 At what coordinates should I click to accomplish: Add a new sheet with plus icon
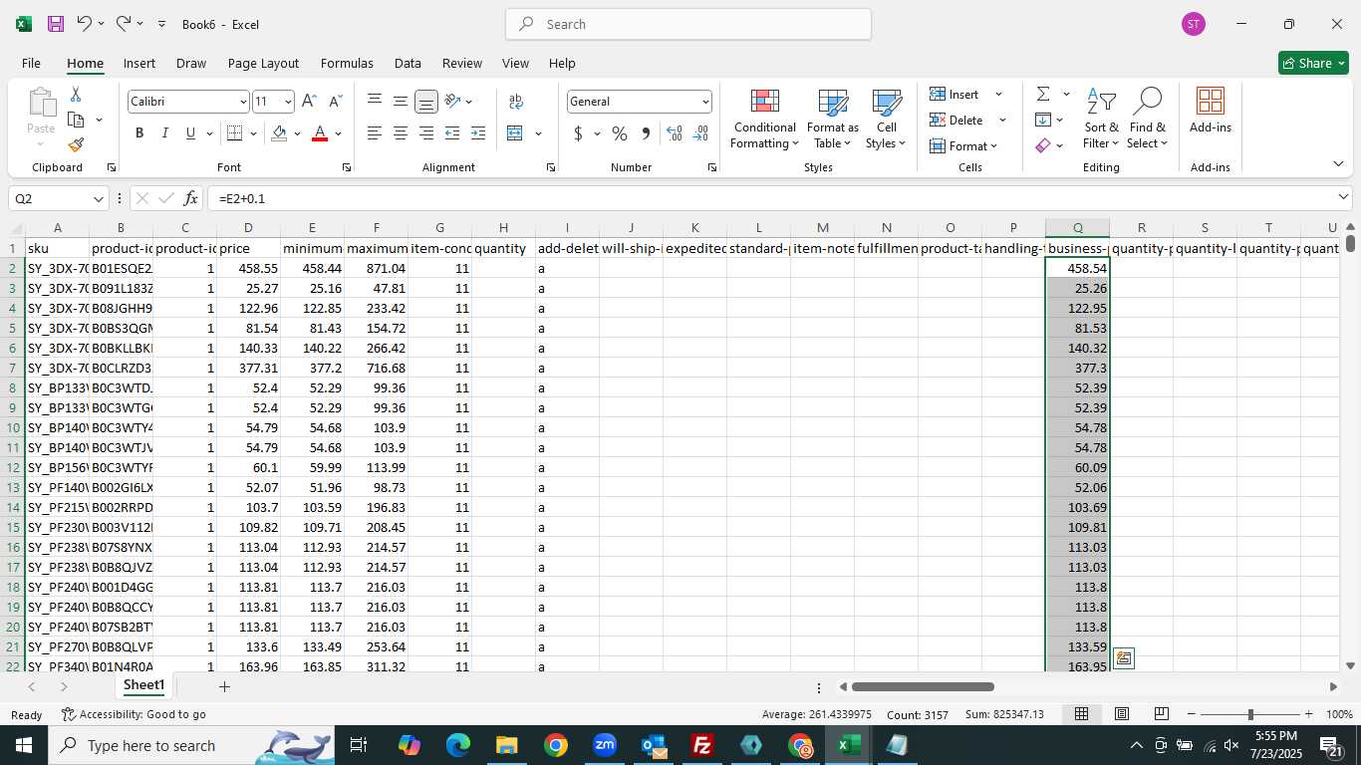coord(224,686)
